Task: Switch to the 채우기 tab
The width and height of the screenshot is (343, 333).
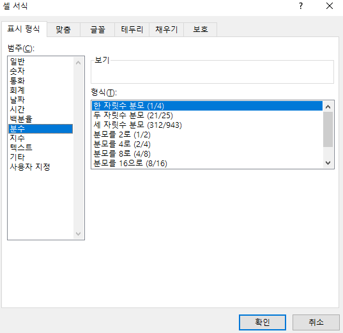Action: [x=167, y=29]
